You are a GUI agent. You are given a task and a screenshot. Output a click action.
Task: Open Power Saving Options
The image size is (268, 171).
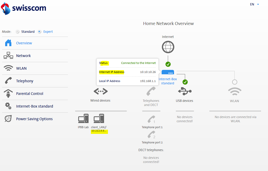click(34, 119)
